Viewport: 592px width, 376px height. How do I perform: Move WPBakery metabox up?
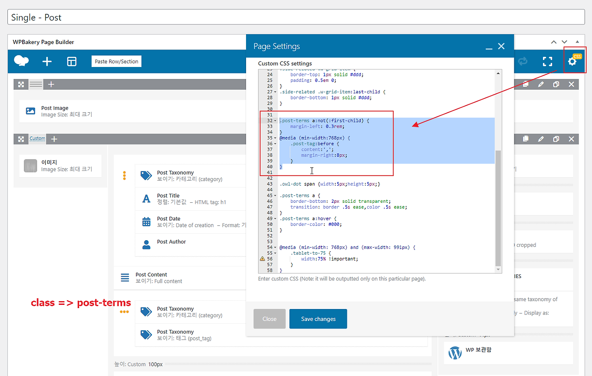pyautogui.click(x=554, y=42)
